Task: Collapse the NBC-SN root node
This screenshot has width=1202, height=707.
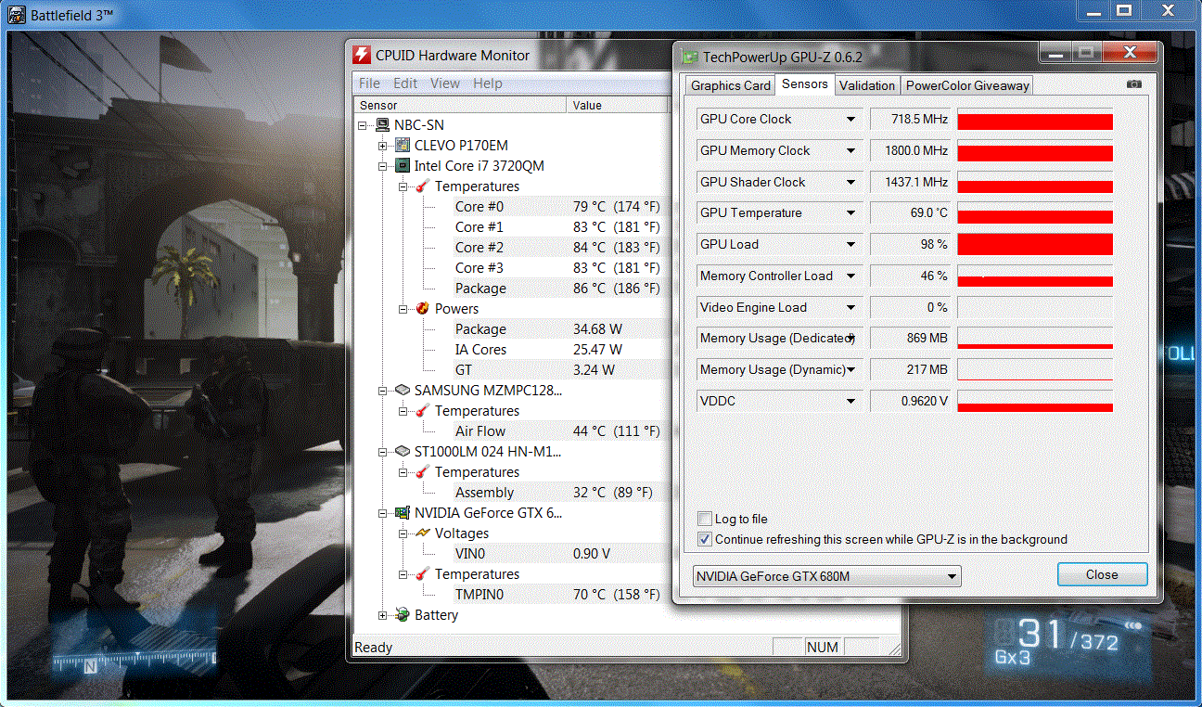Action: [363, 125]
